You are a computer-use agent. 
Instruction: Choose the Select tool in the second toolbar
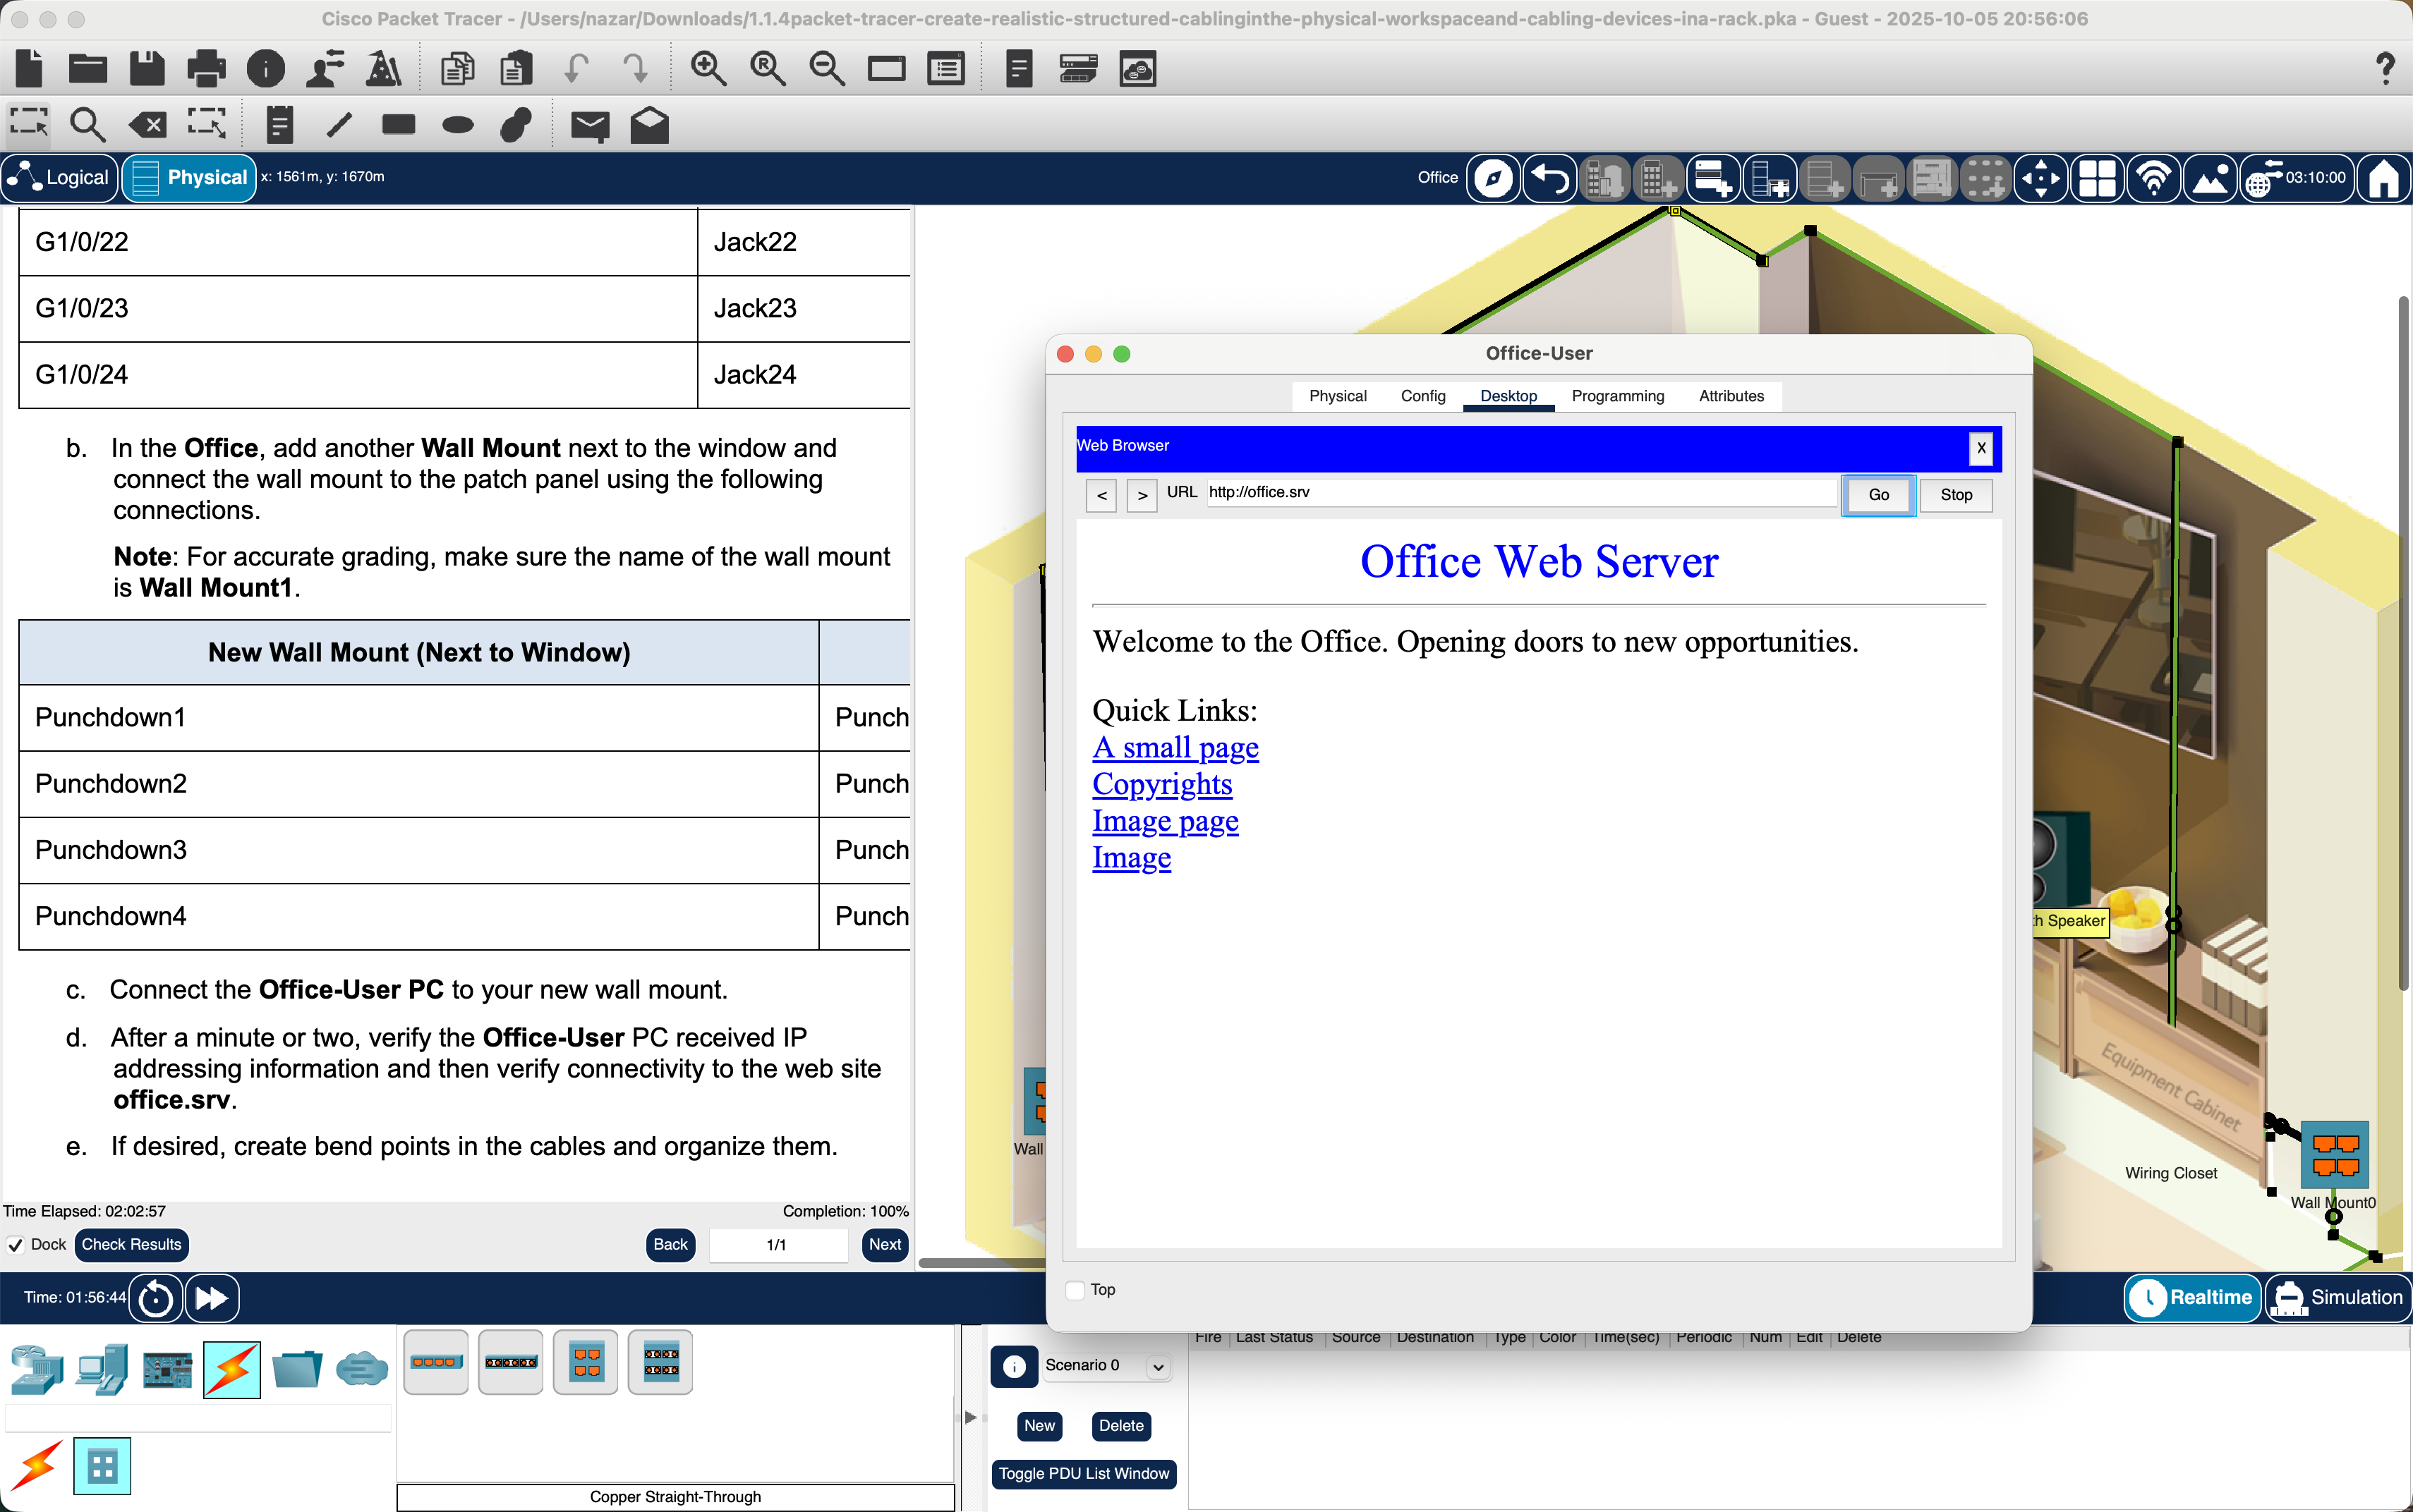click(x=29, y=124)
